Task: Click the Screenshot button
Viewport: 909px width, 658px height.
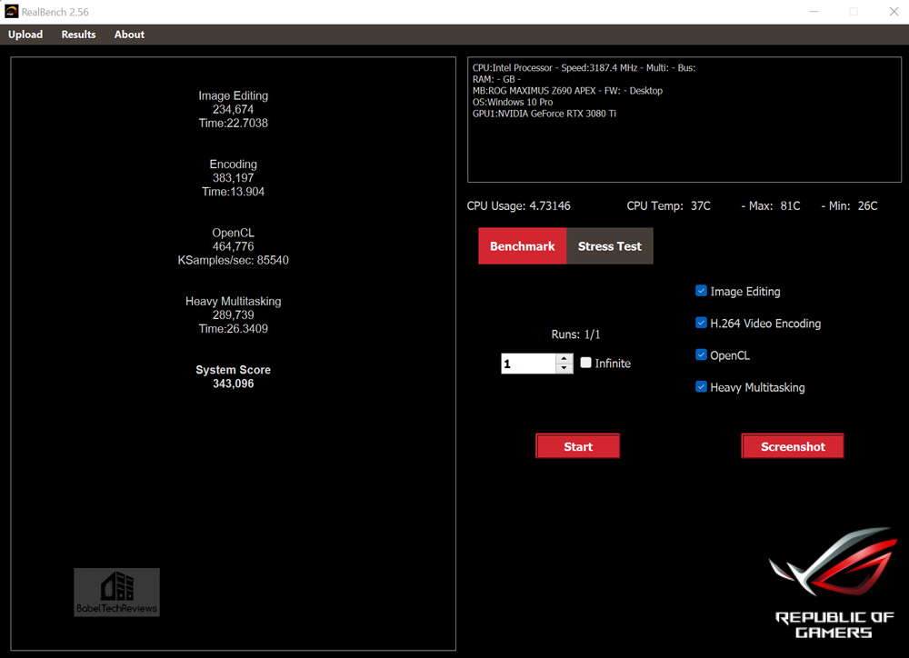Action: pos(793,446)
